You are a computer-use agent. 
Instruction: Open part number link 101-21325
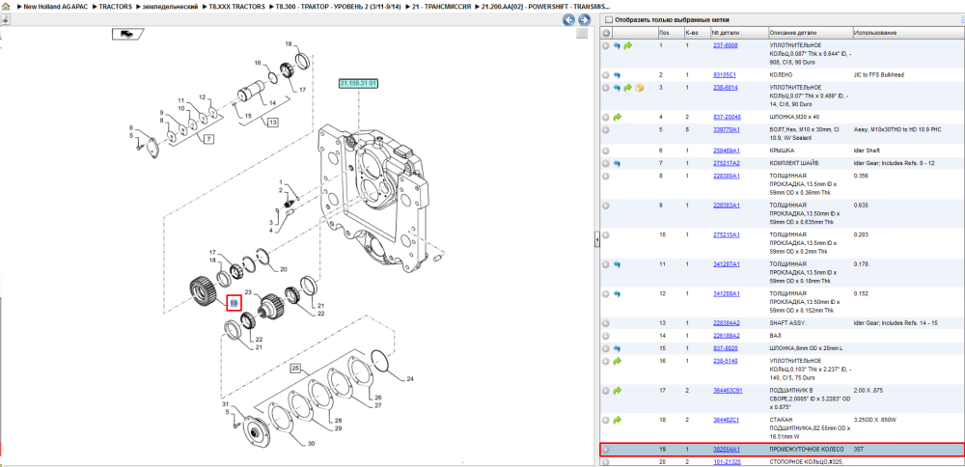[727, 461]
